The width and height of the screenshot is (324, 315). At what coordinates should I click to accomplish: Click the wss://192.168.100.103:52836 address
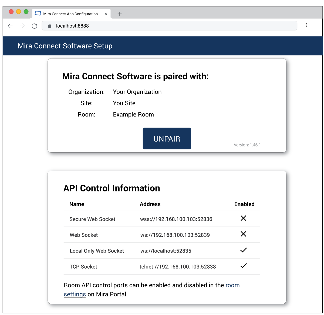pos(176,219)
